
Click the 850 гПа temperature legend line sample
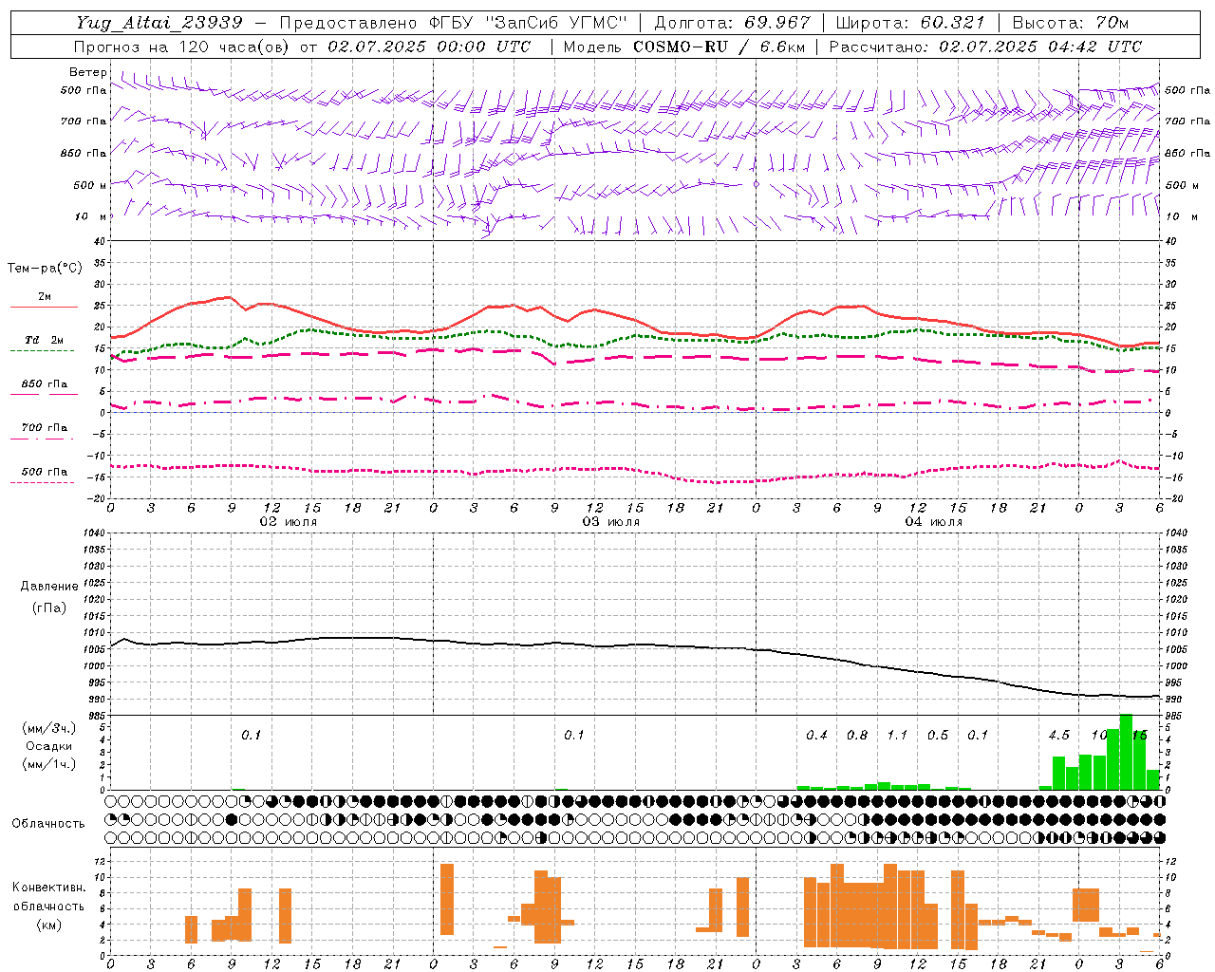[44, 394]
